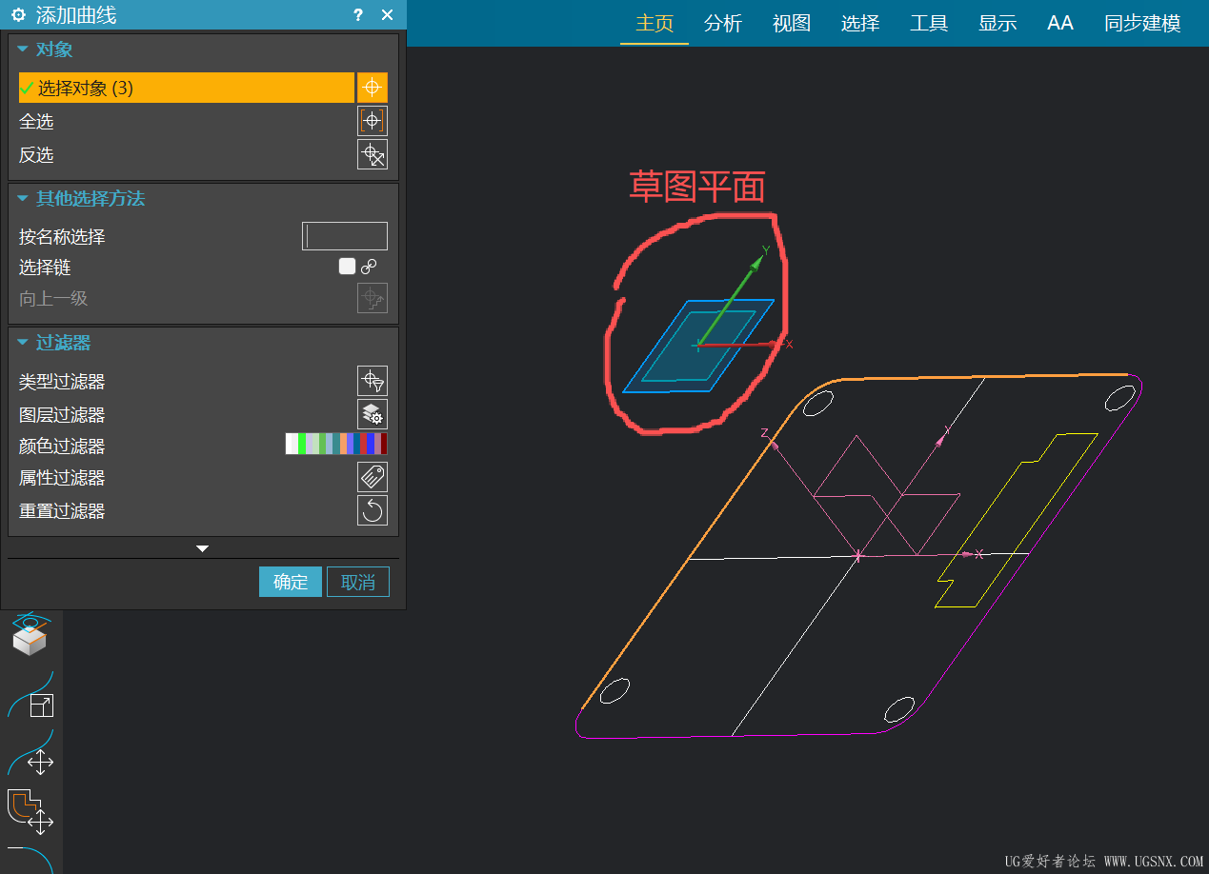
Task: Expand more options via the bottom arrow
Action: [x=201, y=547]
